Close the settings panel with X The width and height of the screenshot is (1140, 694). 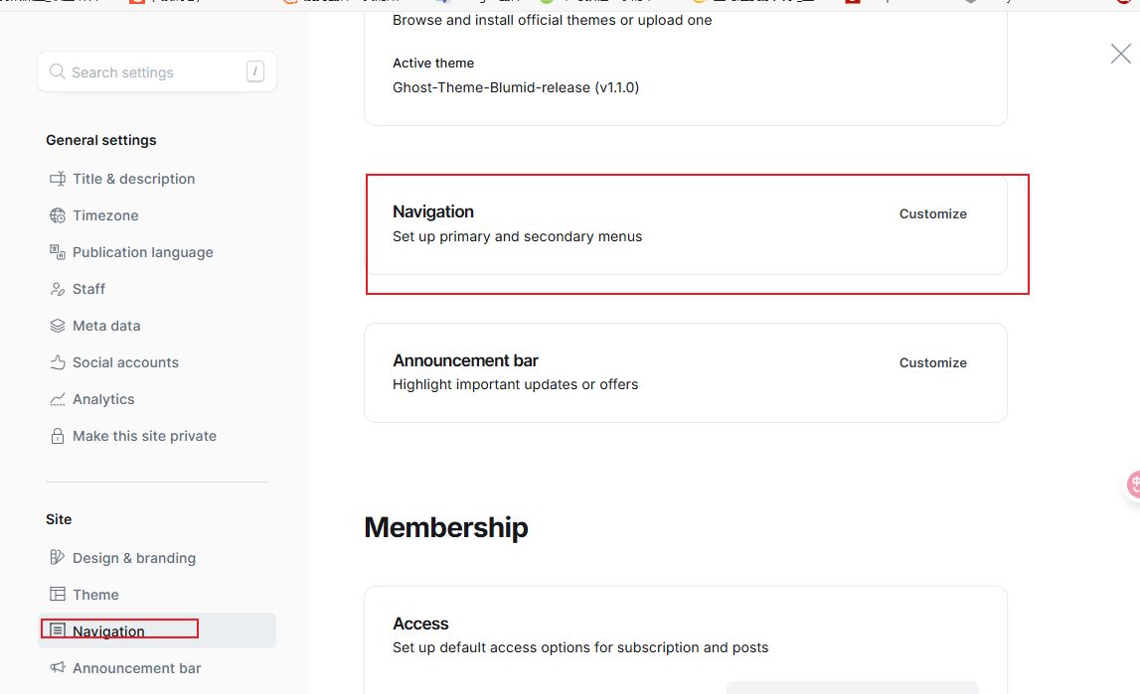1120,54
